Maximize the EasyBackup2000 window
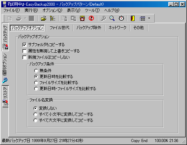This screenshot has height=145, width=187. click(x=176, y=4)
